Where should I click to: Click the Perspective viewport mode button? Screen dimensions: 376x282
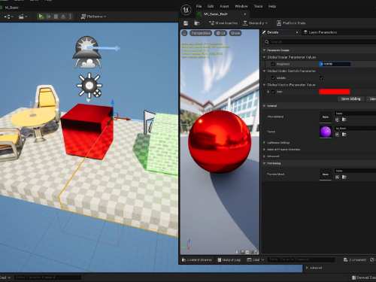pos(201,33)
